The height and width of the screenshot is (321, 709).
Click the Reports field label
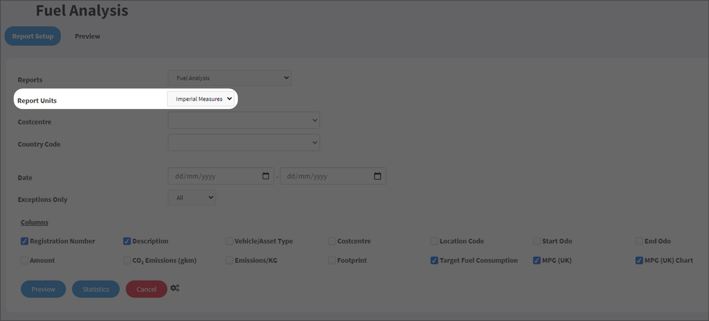(x=30, y=80)
